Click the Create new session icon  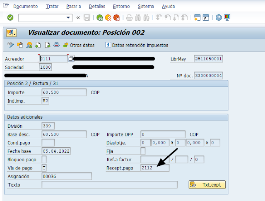click(197, 18)
